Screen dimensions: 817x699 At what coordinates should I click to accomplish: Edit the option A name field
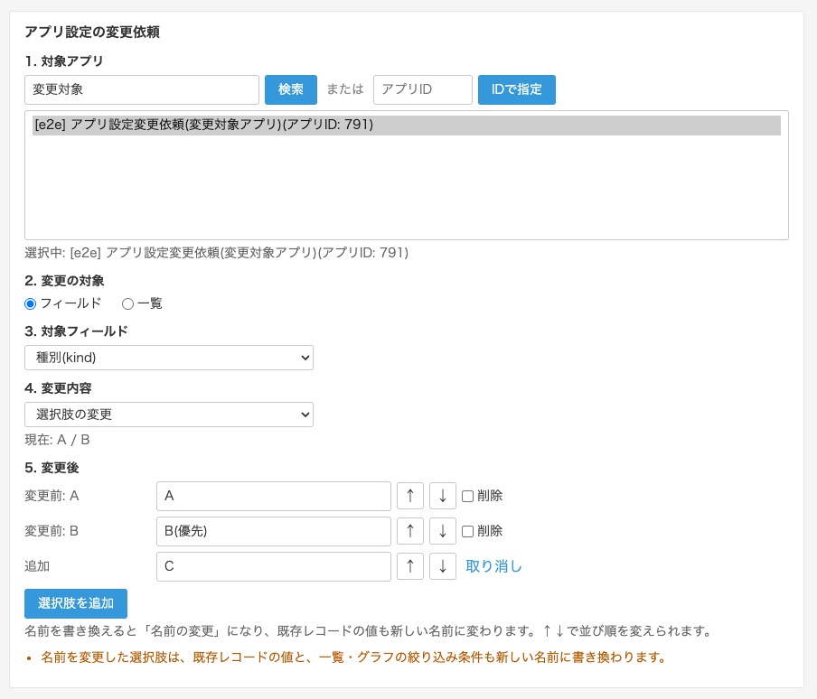point(274,496)
